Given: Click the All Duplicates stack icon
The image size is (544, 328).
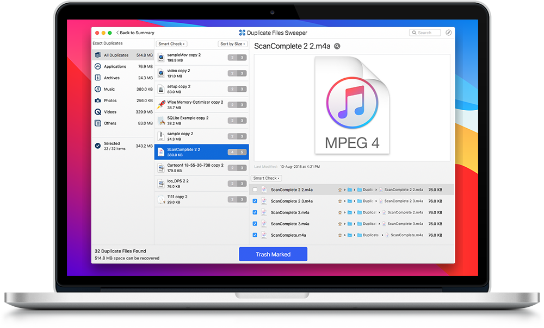Looking at the screenshot, I should click(x=98, y=55).
